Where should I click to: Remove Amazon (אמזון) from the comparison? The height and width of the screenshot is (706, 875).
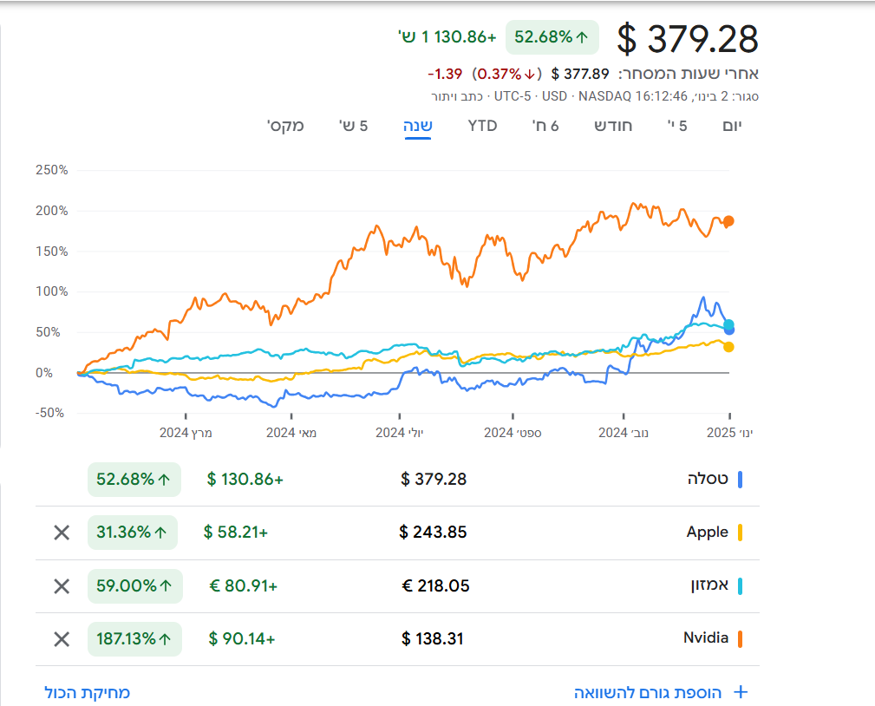(x=62, y=586)
